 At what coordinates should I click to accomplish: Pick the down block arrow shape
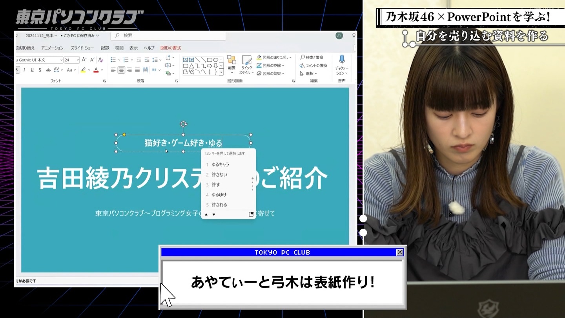click(x=215, y=66)
